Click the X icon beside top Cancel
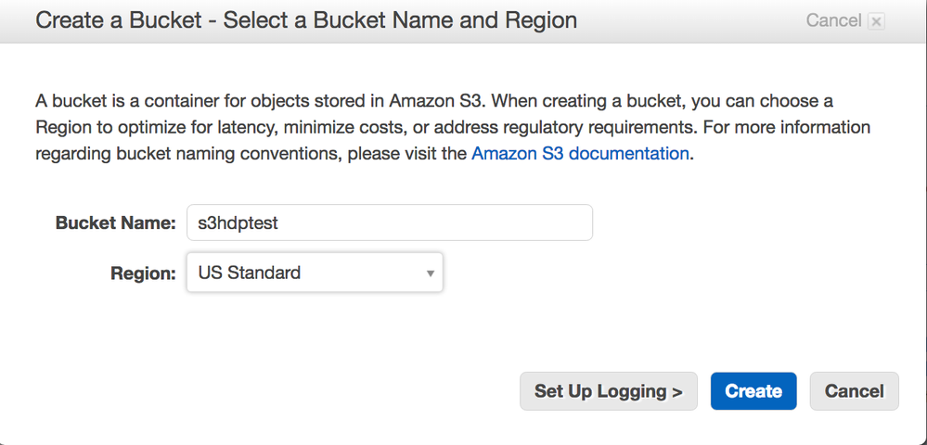 click(x=877, y=21)
